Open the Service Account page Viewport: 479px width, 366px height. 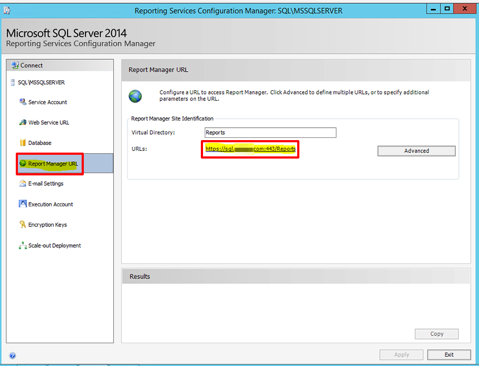47,102
